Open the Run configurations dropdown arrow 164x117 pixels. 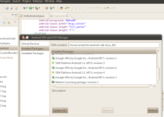[x=33, y=8]
